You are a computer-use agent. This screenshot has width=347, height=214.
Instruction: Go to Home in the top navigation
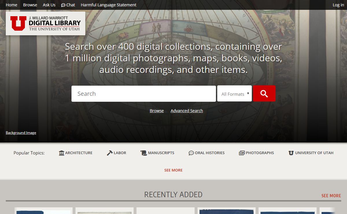click(x=12, y=5)
